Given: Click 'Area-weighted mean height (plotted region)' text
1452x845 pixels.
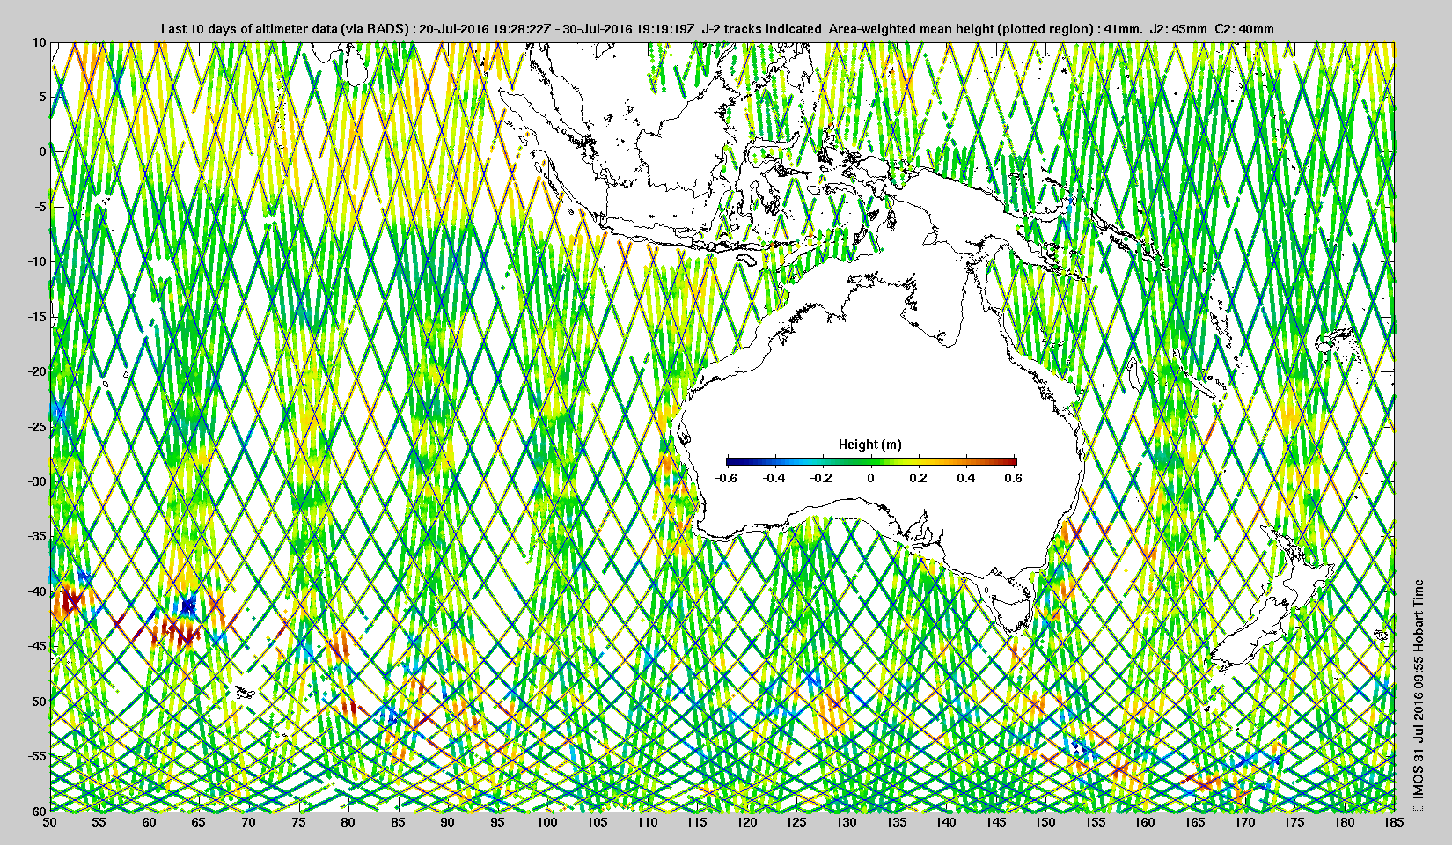Looking at the screenshot, I should pos(963,29).
